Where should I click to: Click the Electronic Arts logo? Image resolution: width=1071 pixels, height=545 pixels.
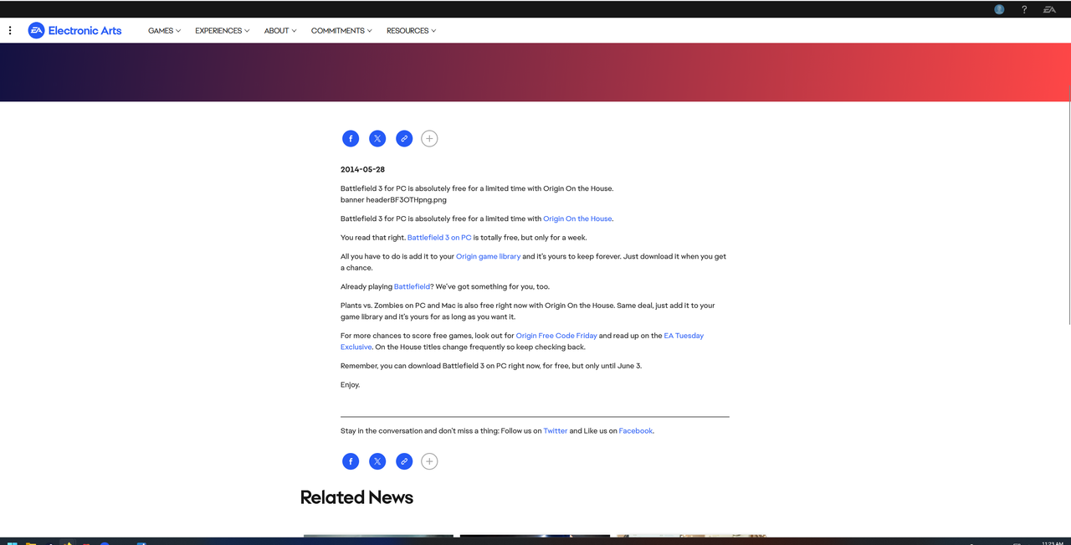[74, 30]
